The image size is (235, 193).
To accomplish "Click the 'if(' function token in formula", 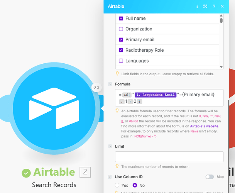I will (127, 95).
